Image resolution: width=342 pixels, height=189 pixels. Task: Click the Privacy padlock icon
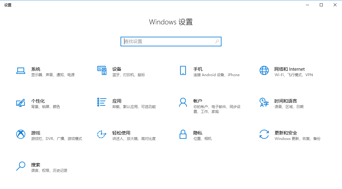[183, 134]
